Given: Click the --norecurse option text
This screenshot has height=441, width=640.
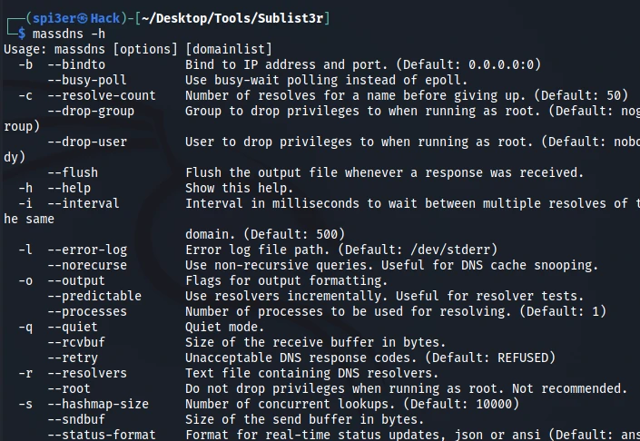Looking at the screenshot, I should coord(87,265).
